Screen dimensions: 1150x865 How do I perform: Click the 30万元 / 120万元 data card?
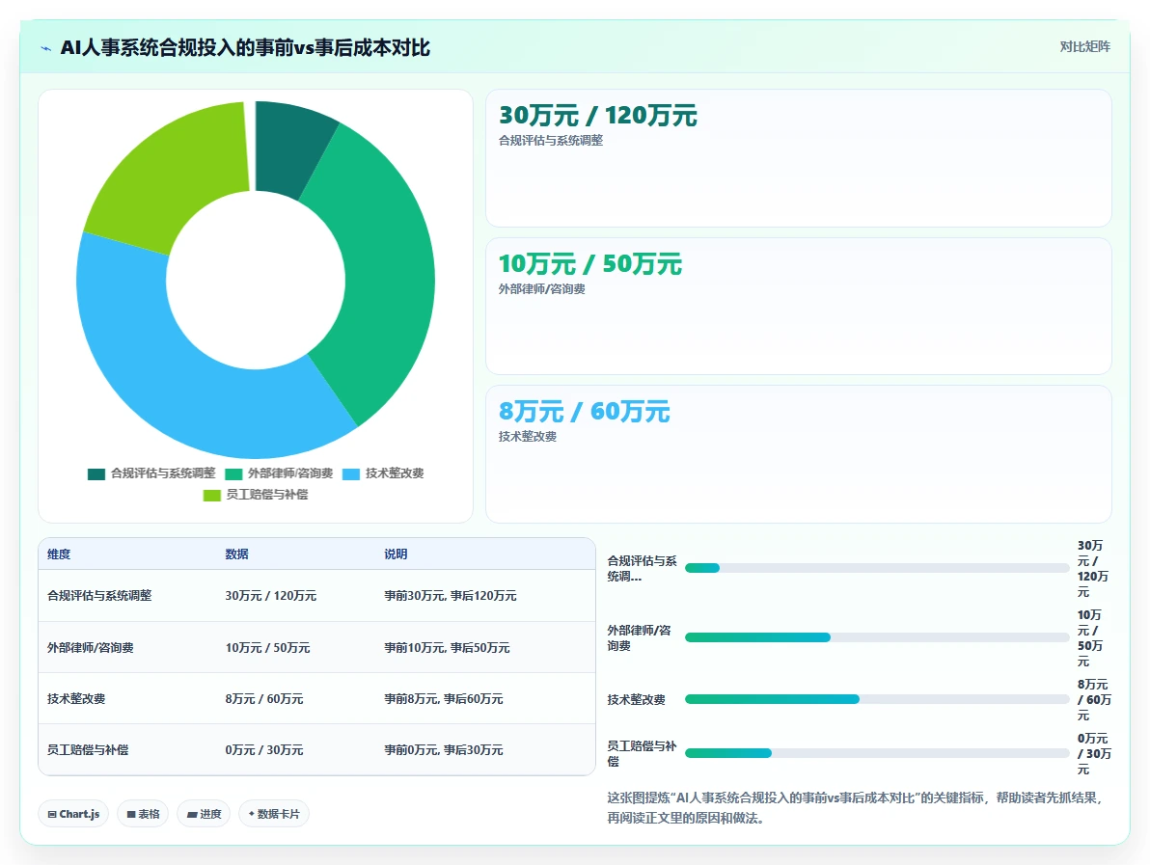click(x=799, y=158)
